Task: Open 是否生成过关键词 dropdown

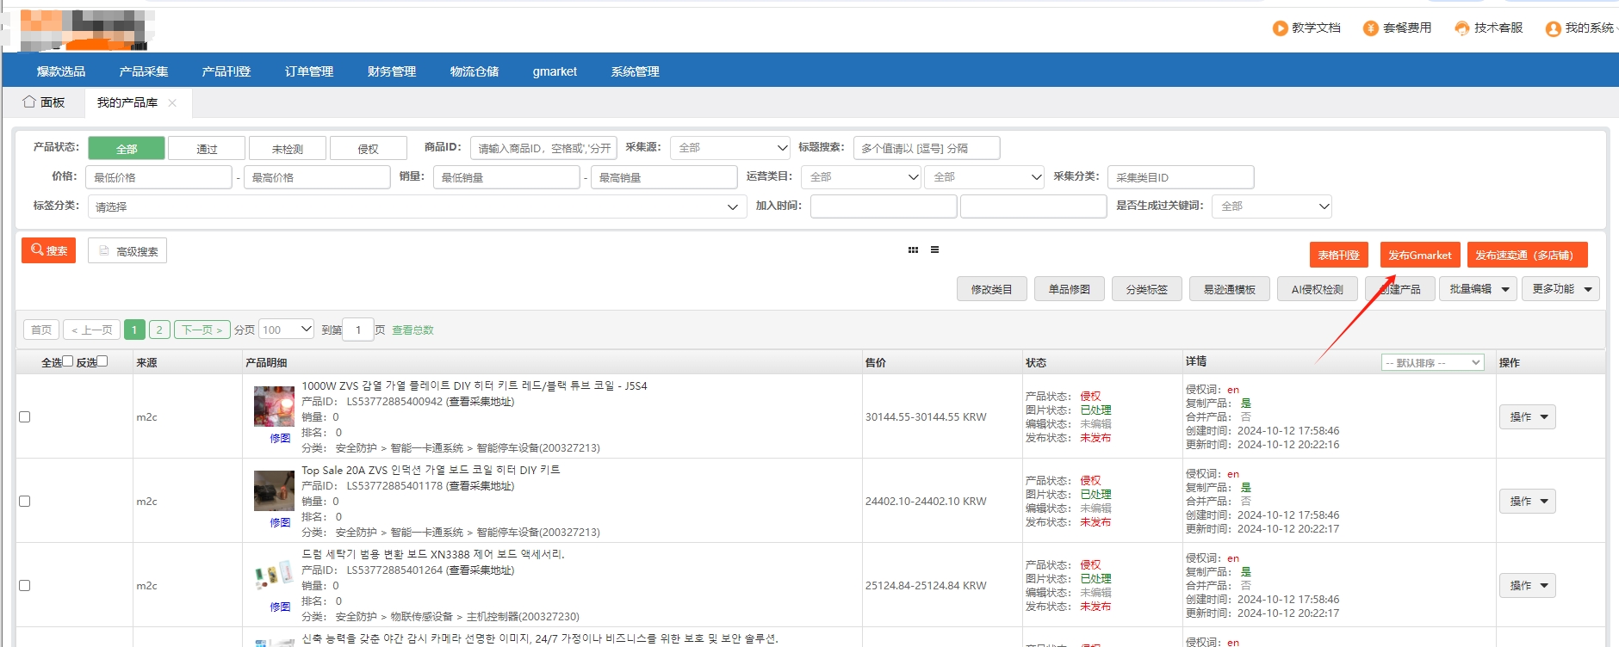Action: (1272, 206)
